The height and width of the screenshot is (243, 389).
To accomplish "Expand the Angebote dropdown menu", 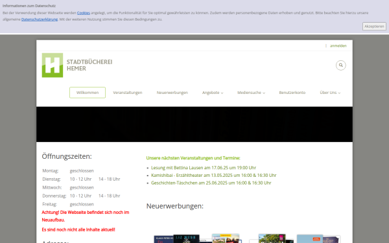I will (x=213, y=93).
